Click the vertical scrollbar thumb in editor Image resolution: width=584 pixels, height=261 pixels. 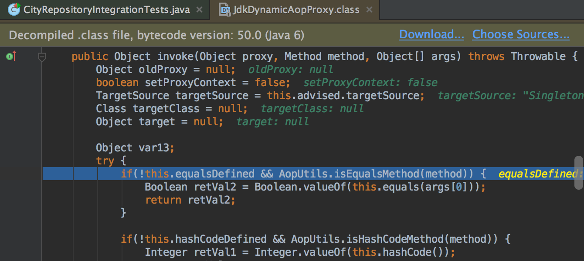tap(578, 173)
